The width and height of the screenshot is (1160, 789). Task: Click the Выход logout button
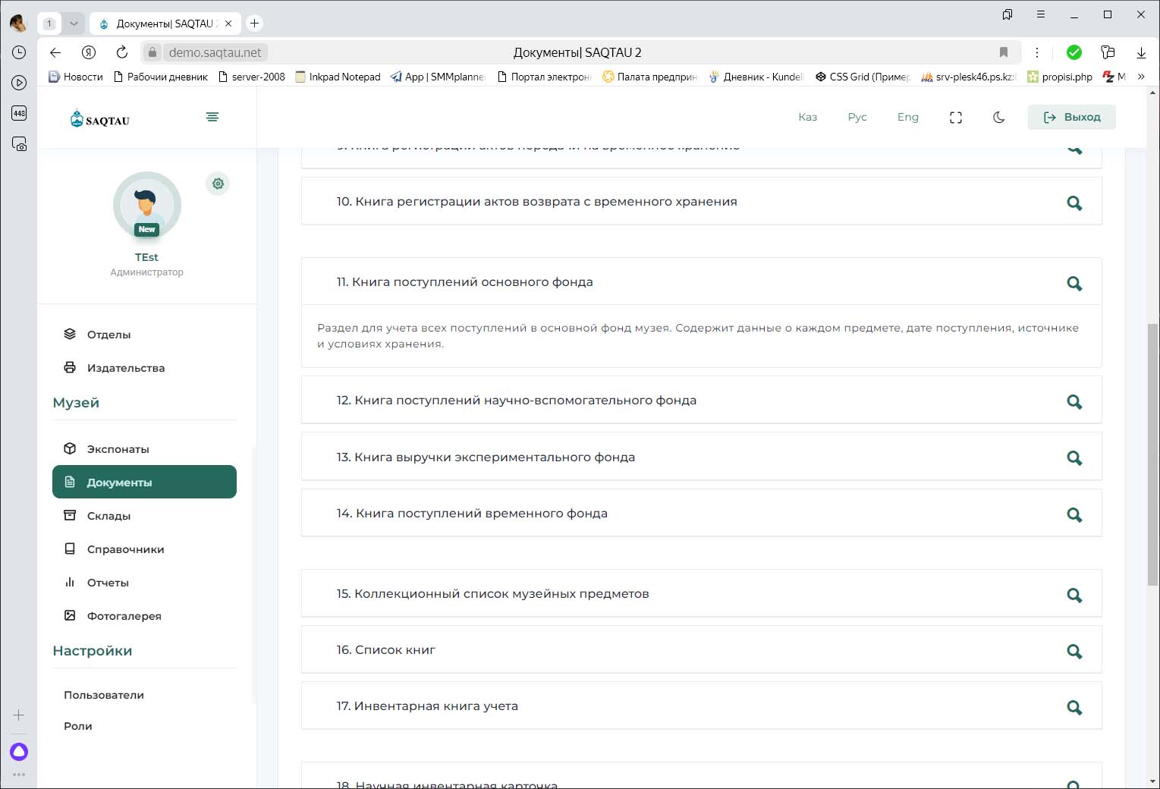(x=1071, y=118)
